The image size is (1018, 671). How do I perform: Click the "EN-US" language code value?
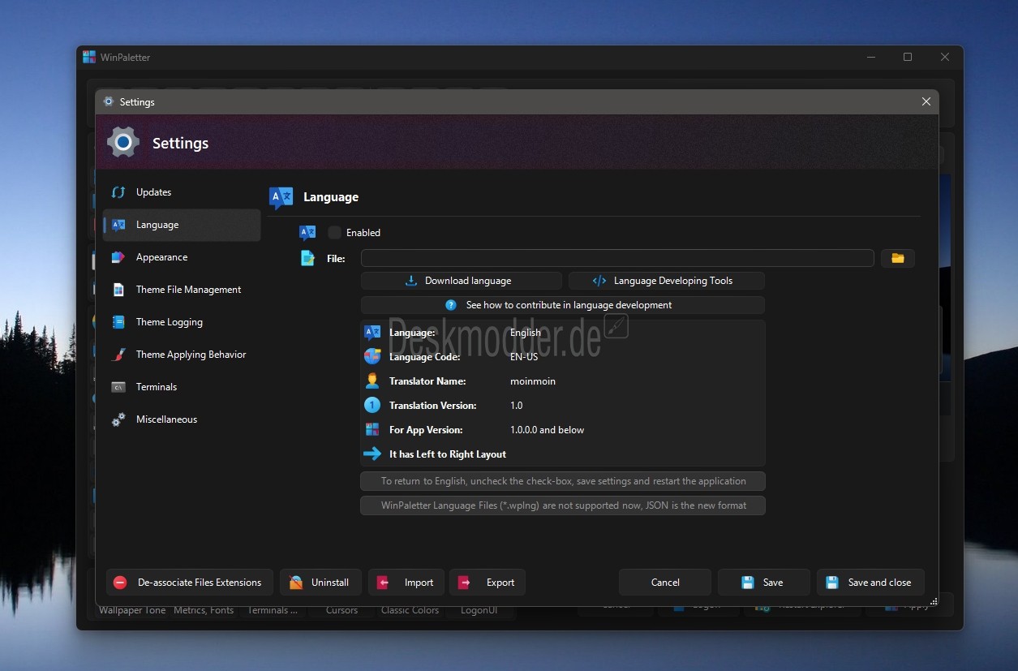point(524,357)
